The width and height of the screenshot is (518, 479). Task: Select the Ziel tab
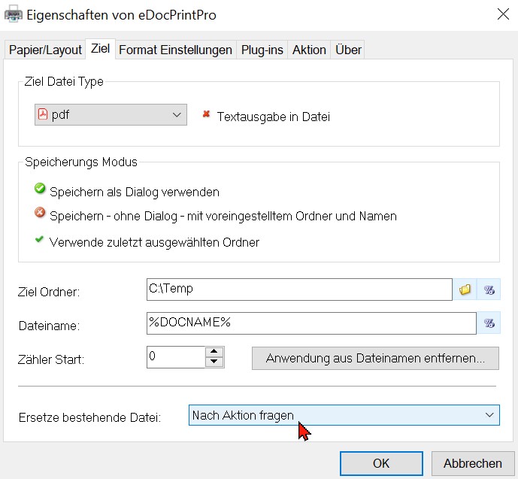(x=101, y=49)
